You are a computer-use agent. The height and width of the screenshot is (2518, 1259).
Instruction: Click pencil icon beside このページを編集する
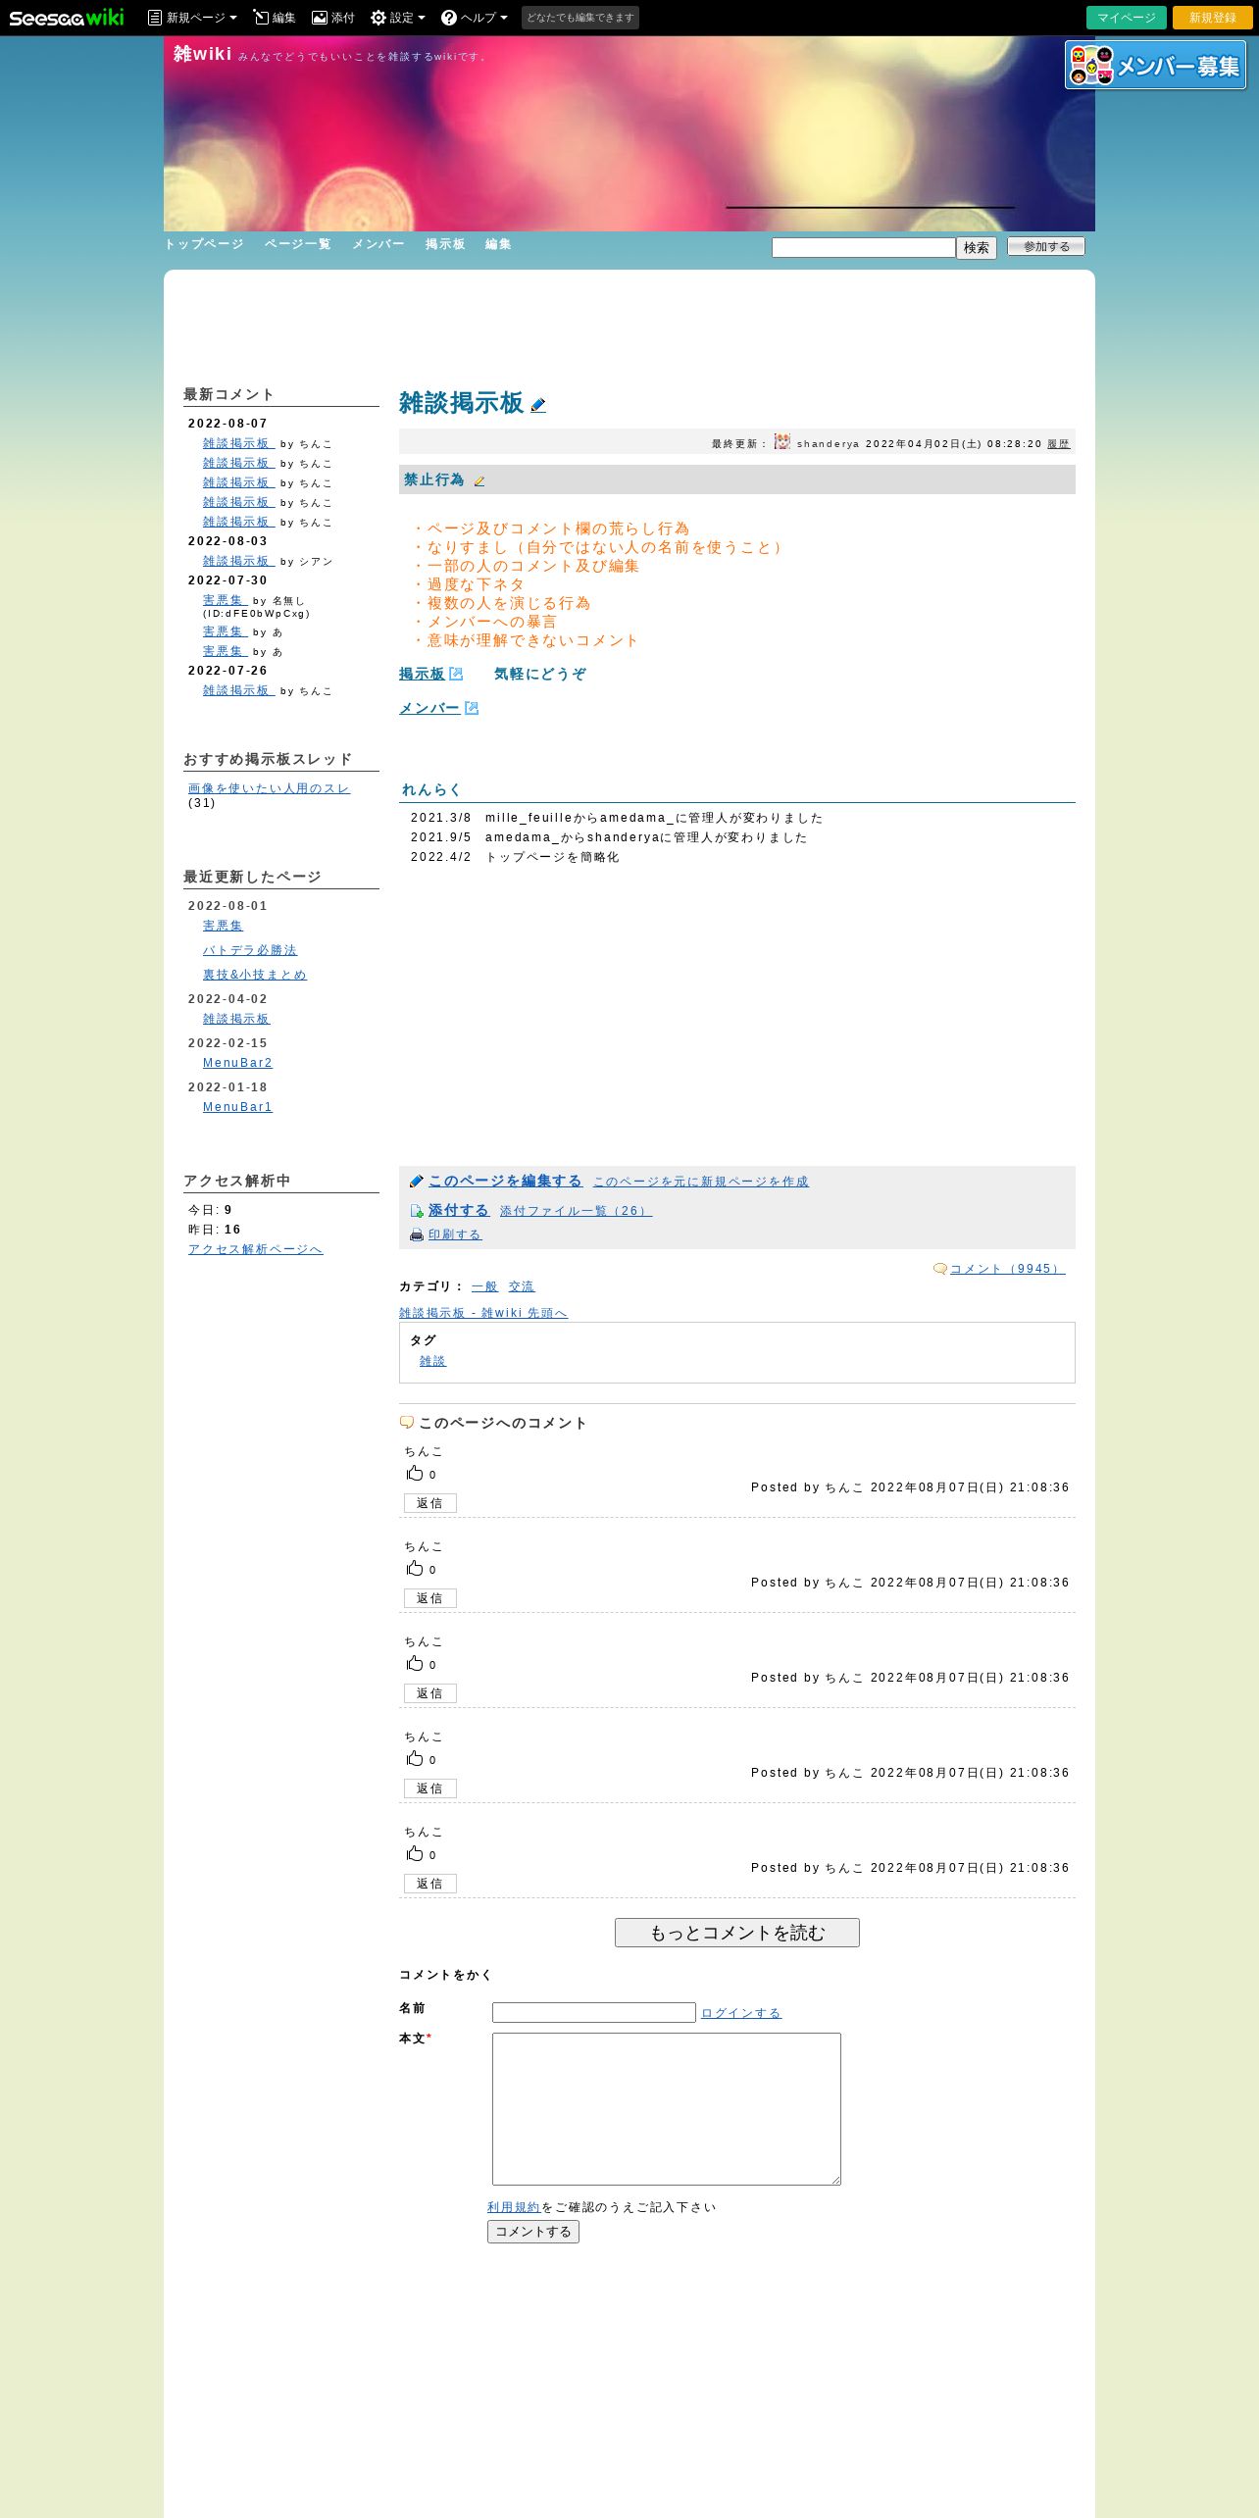[x=417, y=1182]
